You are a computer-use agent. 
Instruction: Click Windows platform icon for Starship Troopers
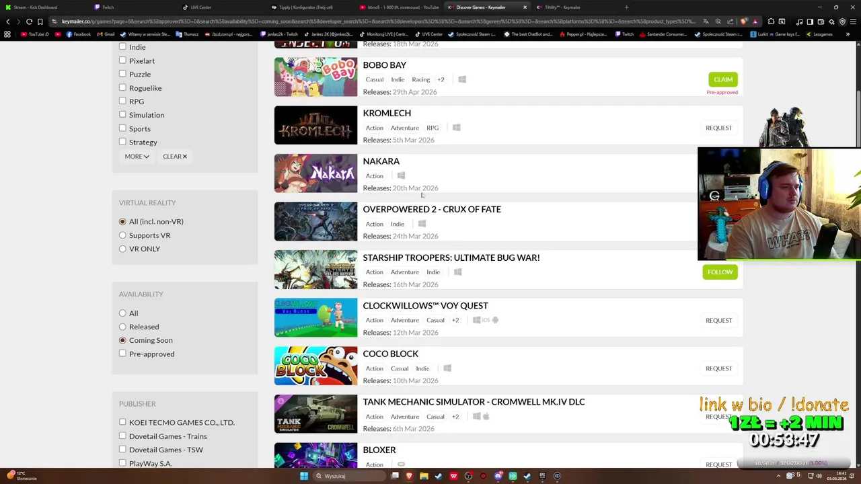coord(458,272)
